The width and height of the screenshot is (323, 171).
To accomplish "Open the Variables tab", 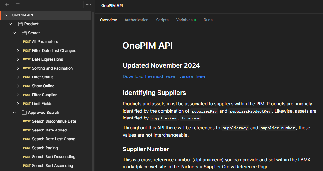I will [x=186, y=20].
